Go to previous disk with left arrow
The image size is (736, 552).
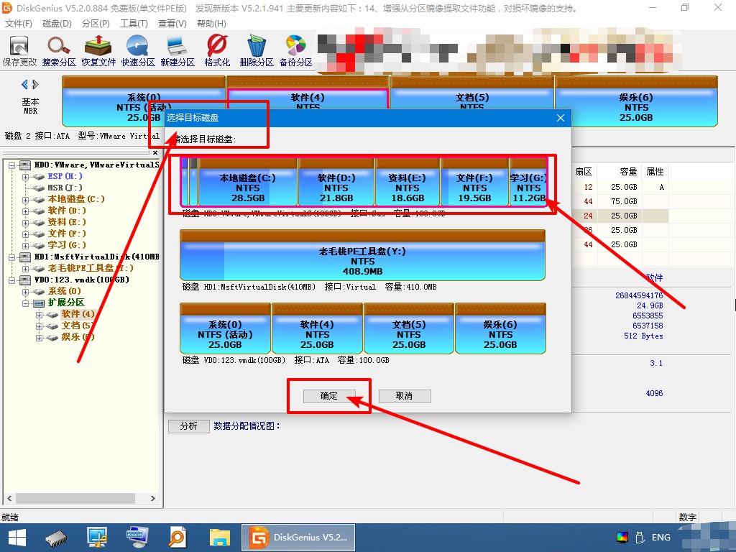24,85
